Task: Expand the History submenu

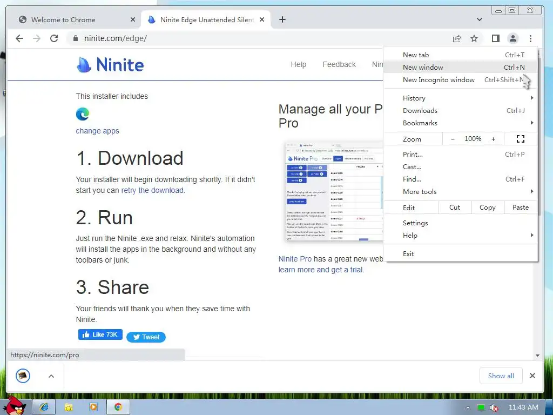Action: (x=460, y=98)
